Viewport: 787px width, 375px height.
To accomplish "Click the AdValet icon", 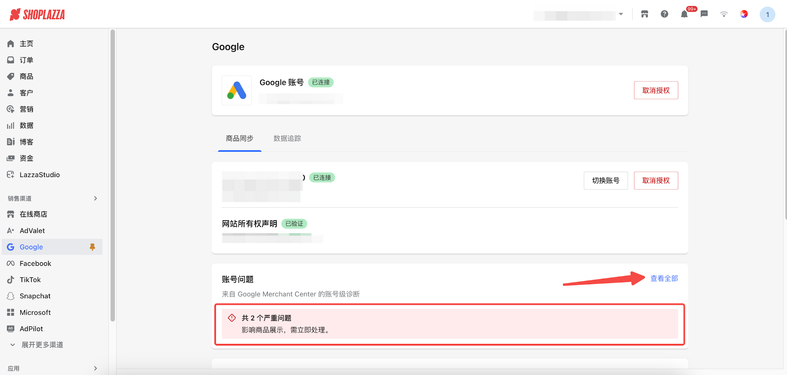I will (x=11, y=231).
